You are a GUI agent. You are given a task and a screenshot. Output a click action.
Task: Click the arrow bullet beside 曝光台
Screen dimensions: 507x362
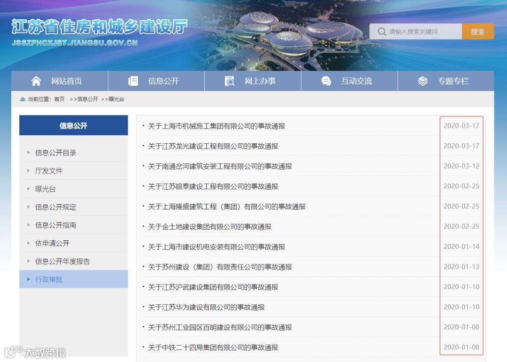(x=29, y=189)
